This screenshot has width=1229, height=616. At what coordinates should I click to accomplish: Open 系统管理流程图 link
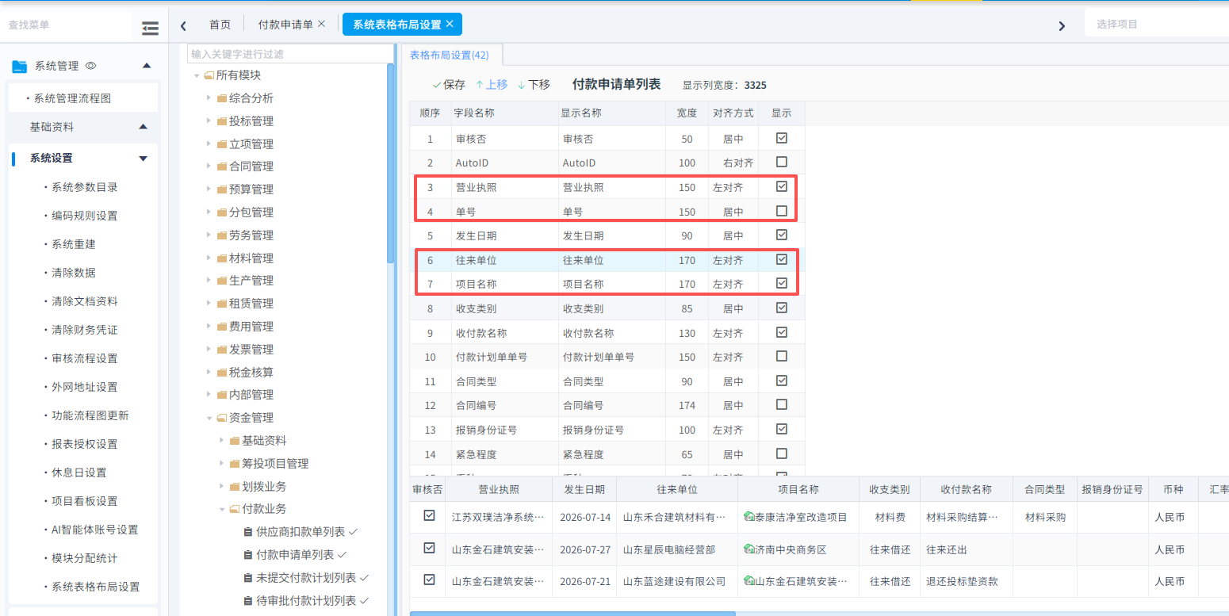point(72,98)
